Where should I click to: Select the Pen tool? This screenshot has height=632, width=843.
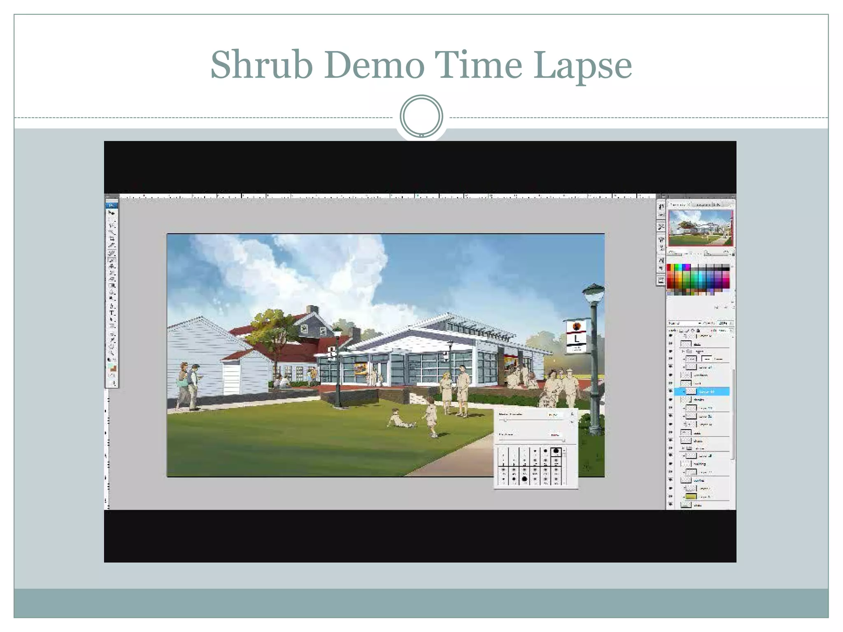(x=112, y=306)
